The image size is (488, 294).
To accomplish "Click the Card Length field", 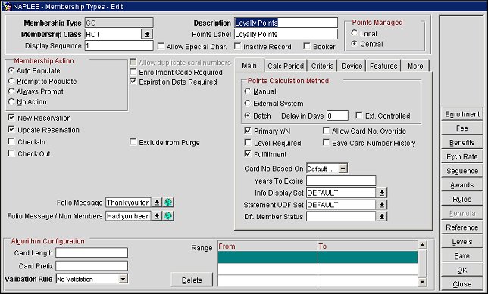I will pyautogui.click(x=92, y=252).
